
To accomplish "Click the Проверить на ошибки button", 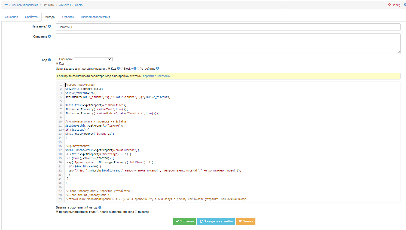I will (x=216, y=221).
